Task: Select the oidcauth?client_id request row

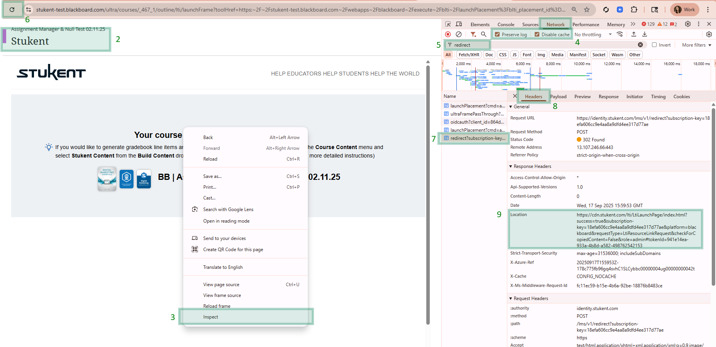Action: click(x=474, y=122)
